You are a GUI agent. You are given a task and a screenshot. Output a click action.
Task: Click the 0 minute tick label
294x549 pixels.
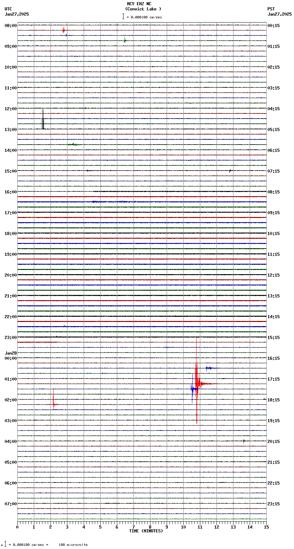tap(17, 527)
